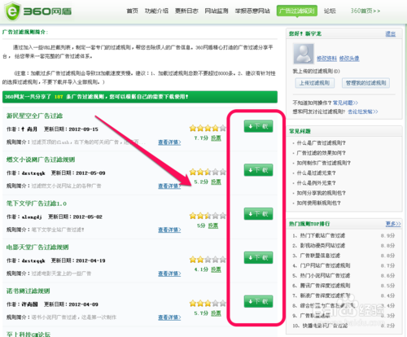The width and height of the screenshot is (407, 337).
Task: View details of 燃文小说网广告过滤规则
Action: click(169, 186)
